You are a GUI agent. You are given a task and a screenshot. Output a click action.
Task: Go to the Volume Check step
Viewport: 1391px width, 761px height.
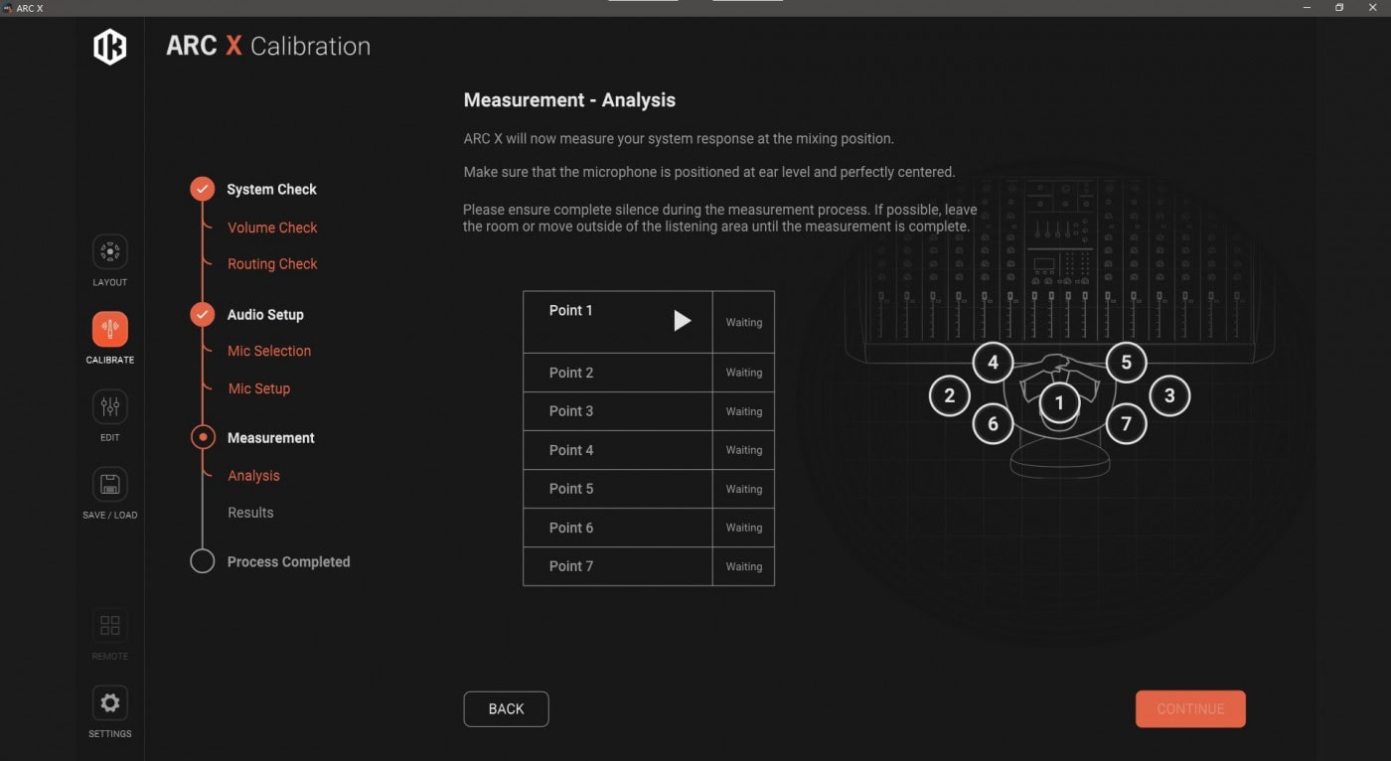[x=272, y=228]
